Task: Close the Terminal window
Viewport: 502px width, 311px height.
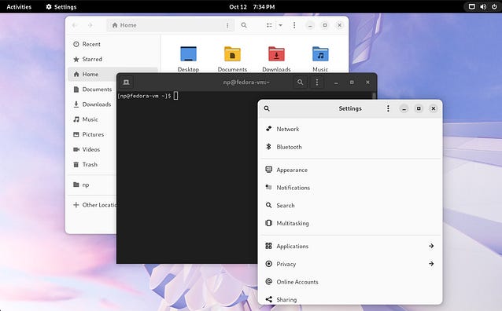Action: (367, 82)
